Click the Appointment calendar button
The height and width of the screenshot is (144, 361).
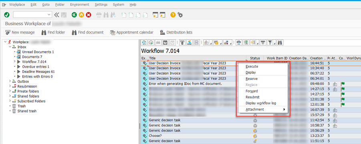(132, 32)
